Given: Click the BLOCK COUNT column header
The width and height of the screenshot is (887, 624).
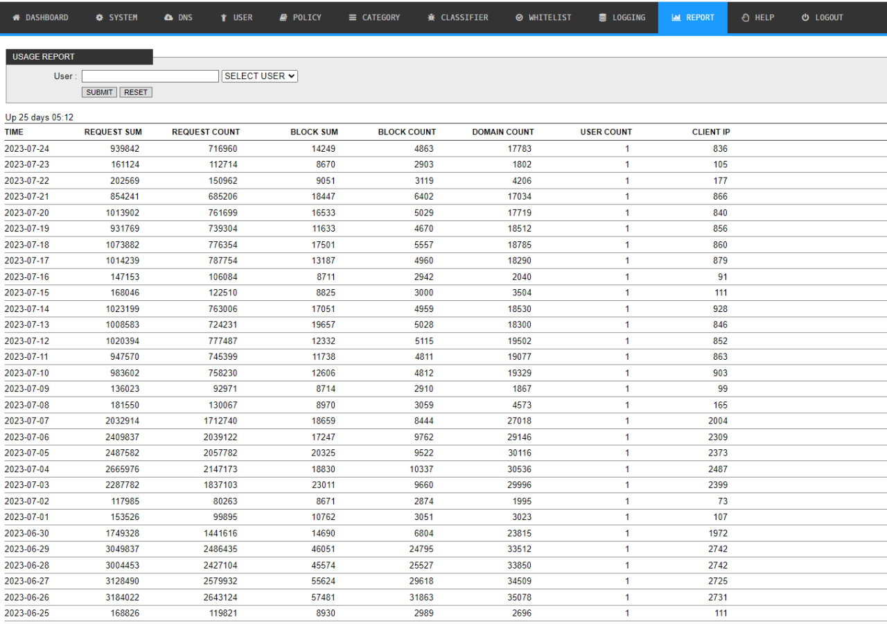Looking at the screenshot, I should point(407,132).
